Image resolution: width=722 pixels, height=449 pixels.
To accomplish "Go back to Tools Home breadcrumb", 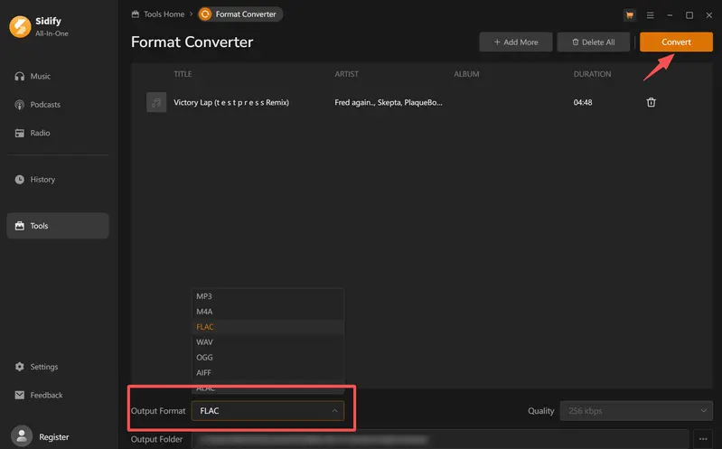I will pyautogui.click(x=158, y=14).
